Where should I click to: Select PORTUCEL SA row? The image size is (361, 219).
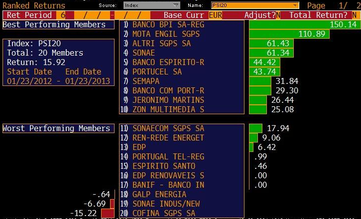coord(182,72)
